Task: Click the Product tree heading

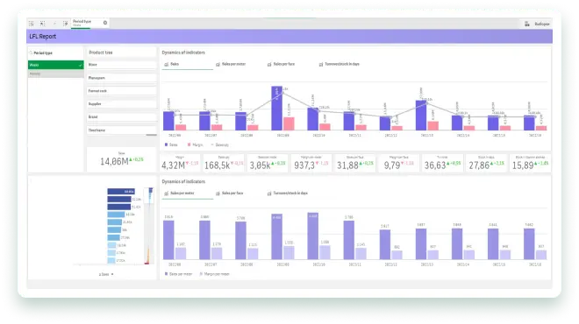Action: point(101,53)
